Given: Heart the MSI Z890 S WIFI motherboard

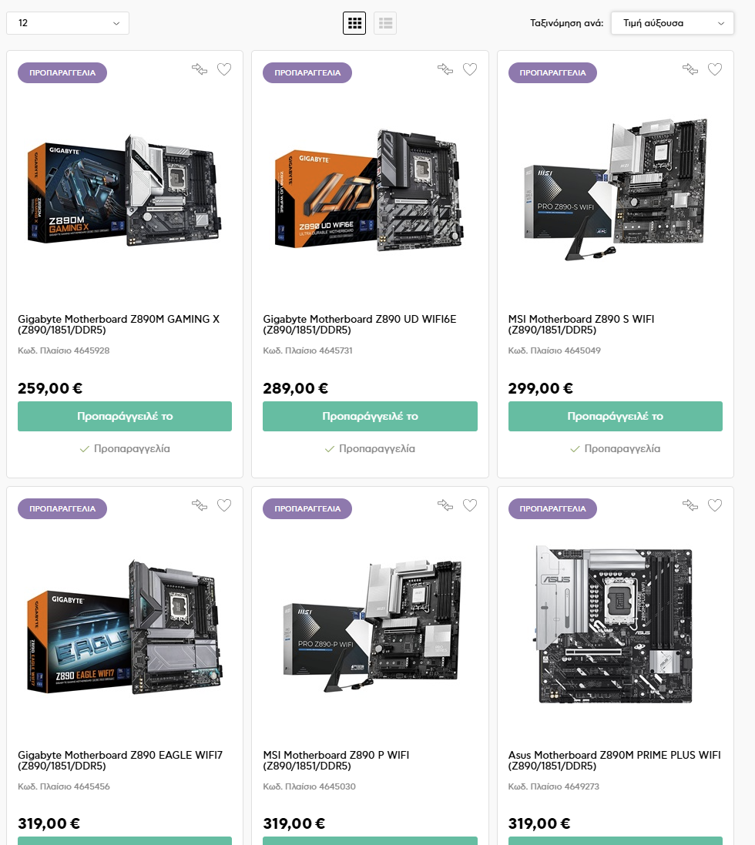Looking at the screenshot, I should 715,69.
